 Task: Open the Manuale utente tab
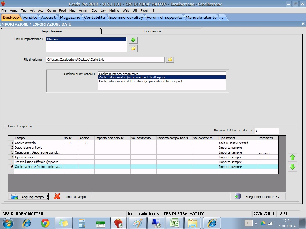201,17
